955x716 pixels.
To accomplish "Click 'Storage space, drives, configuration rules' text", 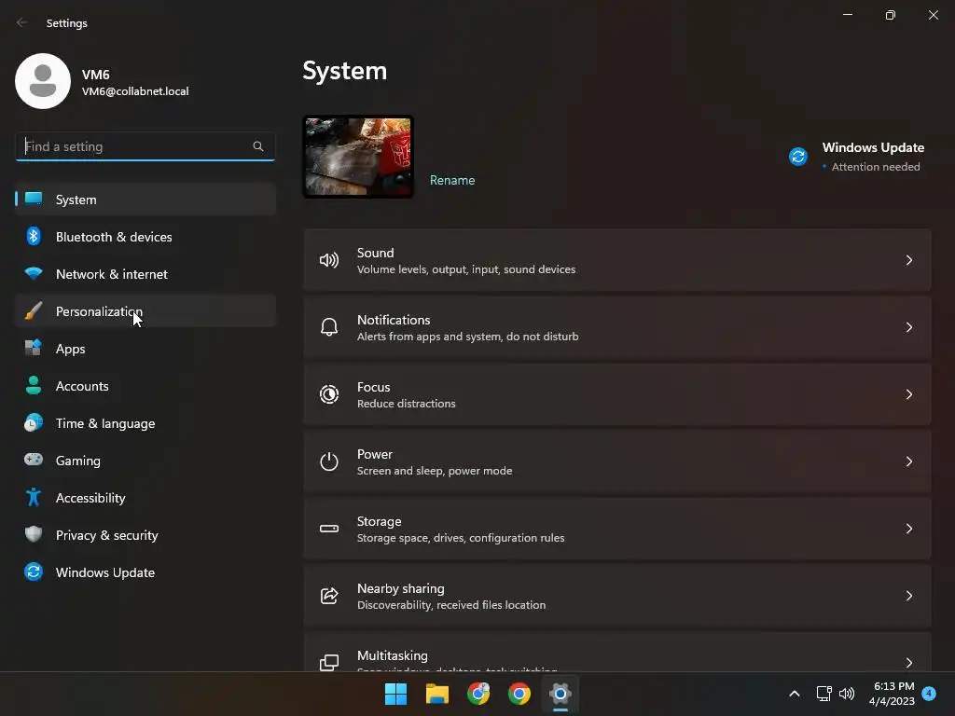I will click(461, 538).
